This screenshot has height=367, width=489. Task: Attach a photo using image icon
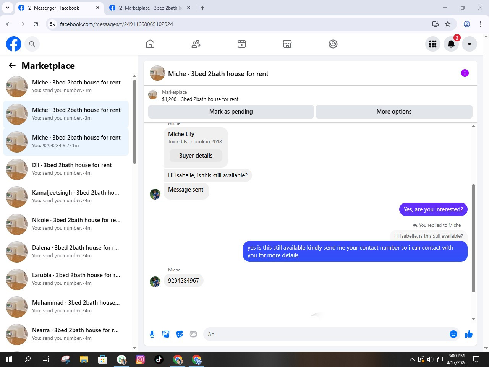tap(166, 334)
